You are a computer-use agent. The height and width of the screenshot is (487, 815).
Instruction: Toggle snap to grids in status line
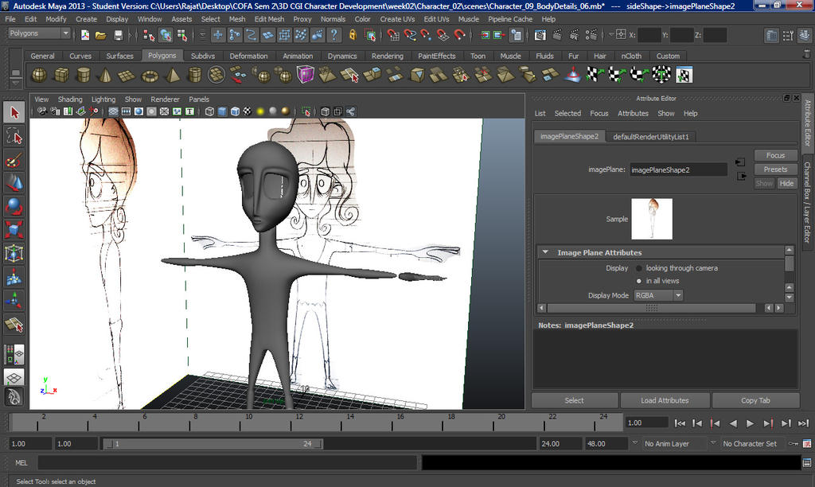[x=393, y=35]
